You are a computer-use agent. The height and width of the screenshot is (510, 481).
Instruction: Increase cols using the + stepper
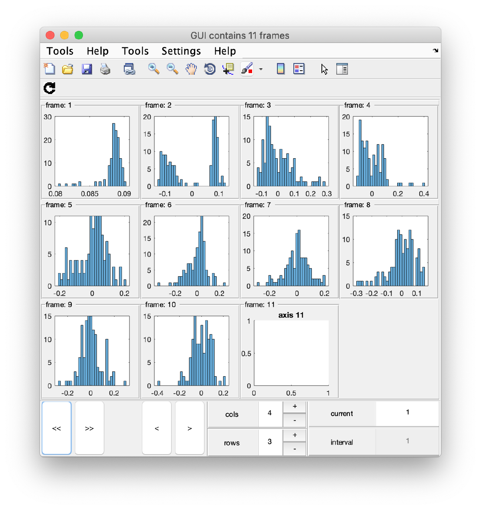[295, 406]
